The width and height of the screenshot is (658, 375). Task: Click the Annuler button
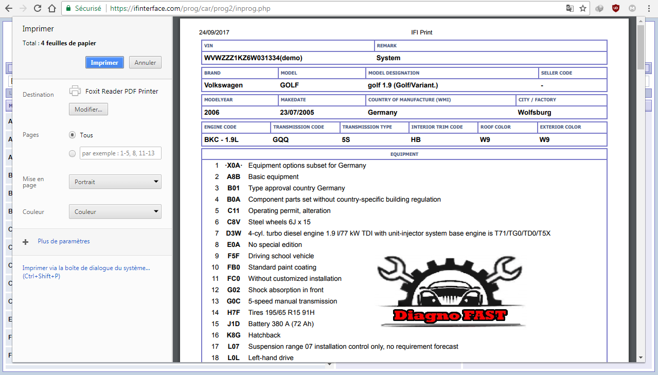(145, 62)
